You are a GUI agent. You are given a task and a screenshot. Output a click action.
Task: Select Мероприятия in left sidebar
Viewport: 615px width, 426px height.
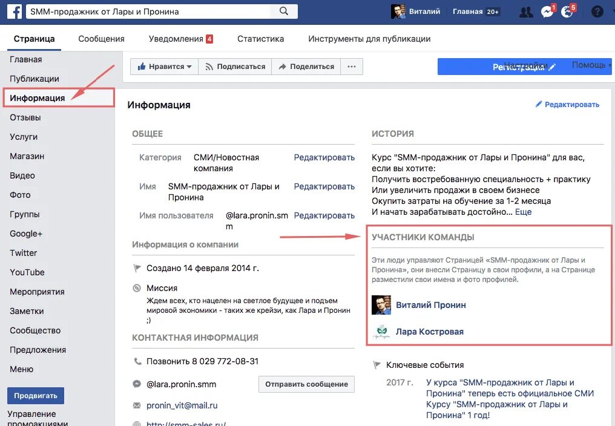pos(38,292)
